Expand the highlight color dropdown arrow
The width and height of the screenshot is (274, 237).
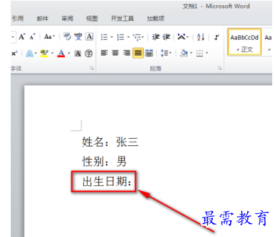tap(52, 53)
